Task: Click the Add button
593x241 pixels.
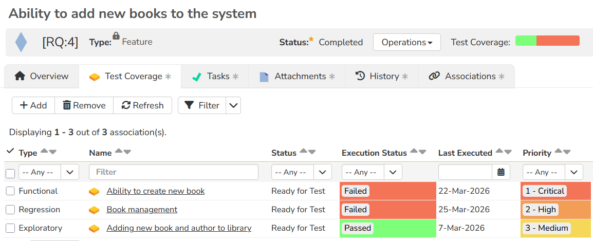Action: [33, 105]
